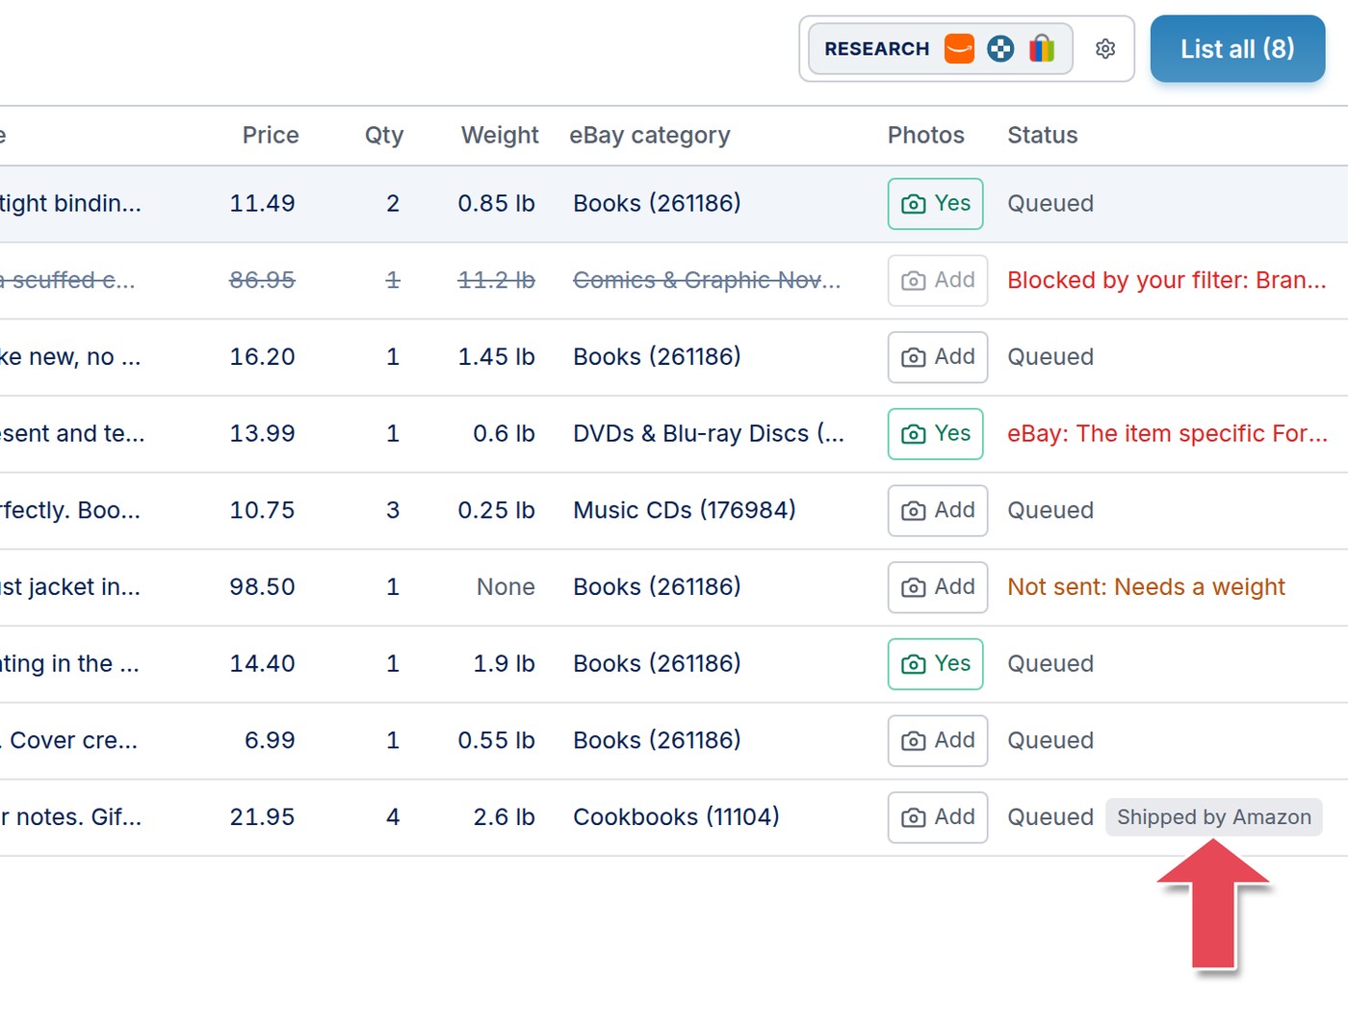Click the weight cell showing None
This screenshot has width=1348, height=1029.
505,587
